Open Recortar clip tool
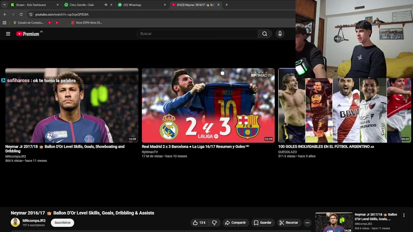413x232 pixels. 289,223
